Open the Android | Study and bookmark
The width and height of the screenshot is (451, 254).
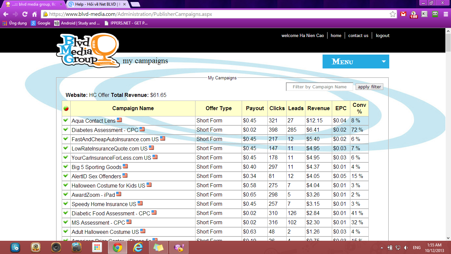click(x=77, y=23)
